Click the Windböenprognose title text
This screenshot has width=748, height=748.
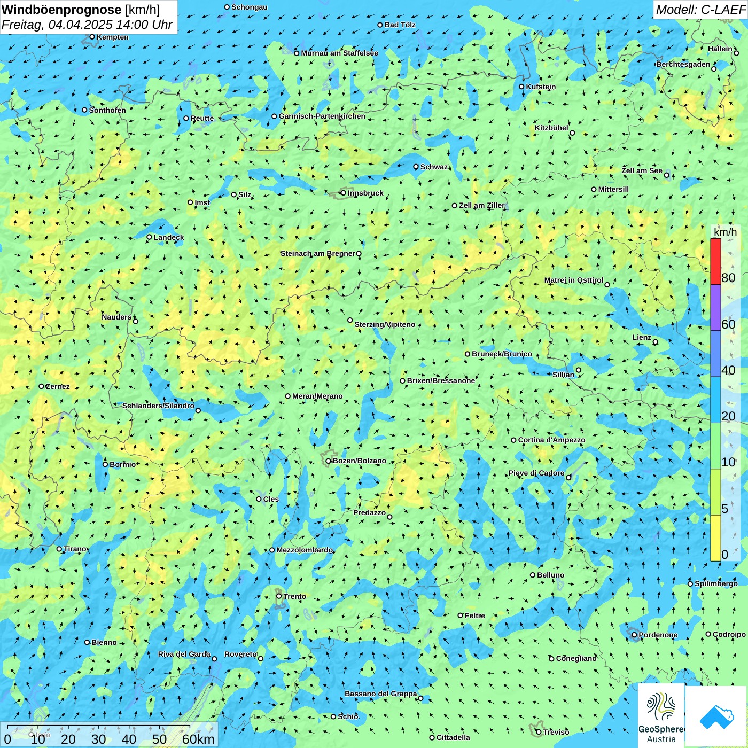click(61, 10)
